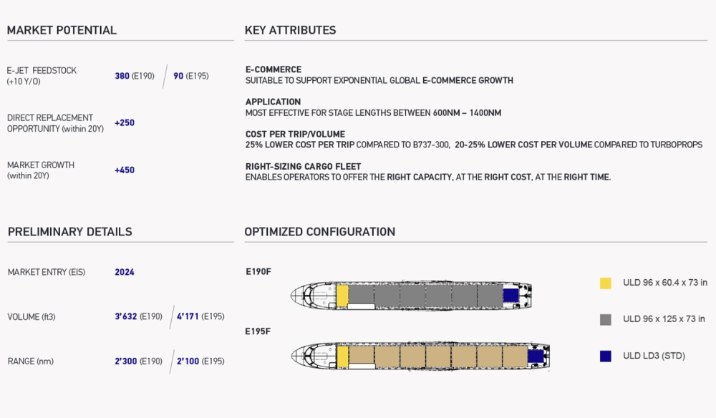
Task: Click the +250 direct replacement figure
Action: (x=124, y=123)
